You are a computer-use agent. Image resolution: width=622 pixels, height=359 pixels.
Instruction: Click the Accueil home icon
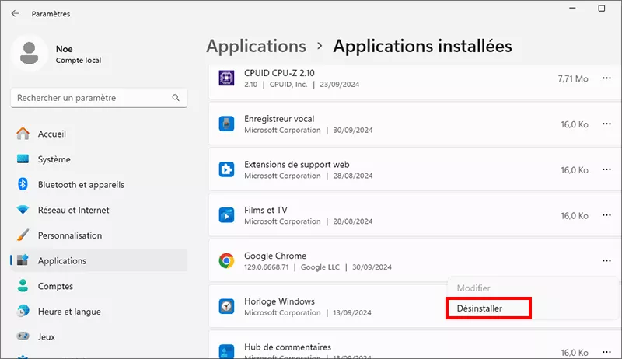(23, 134)
